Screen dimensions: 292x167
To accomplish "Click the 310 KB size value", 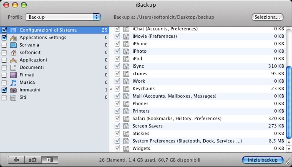I will coord(276,66).
